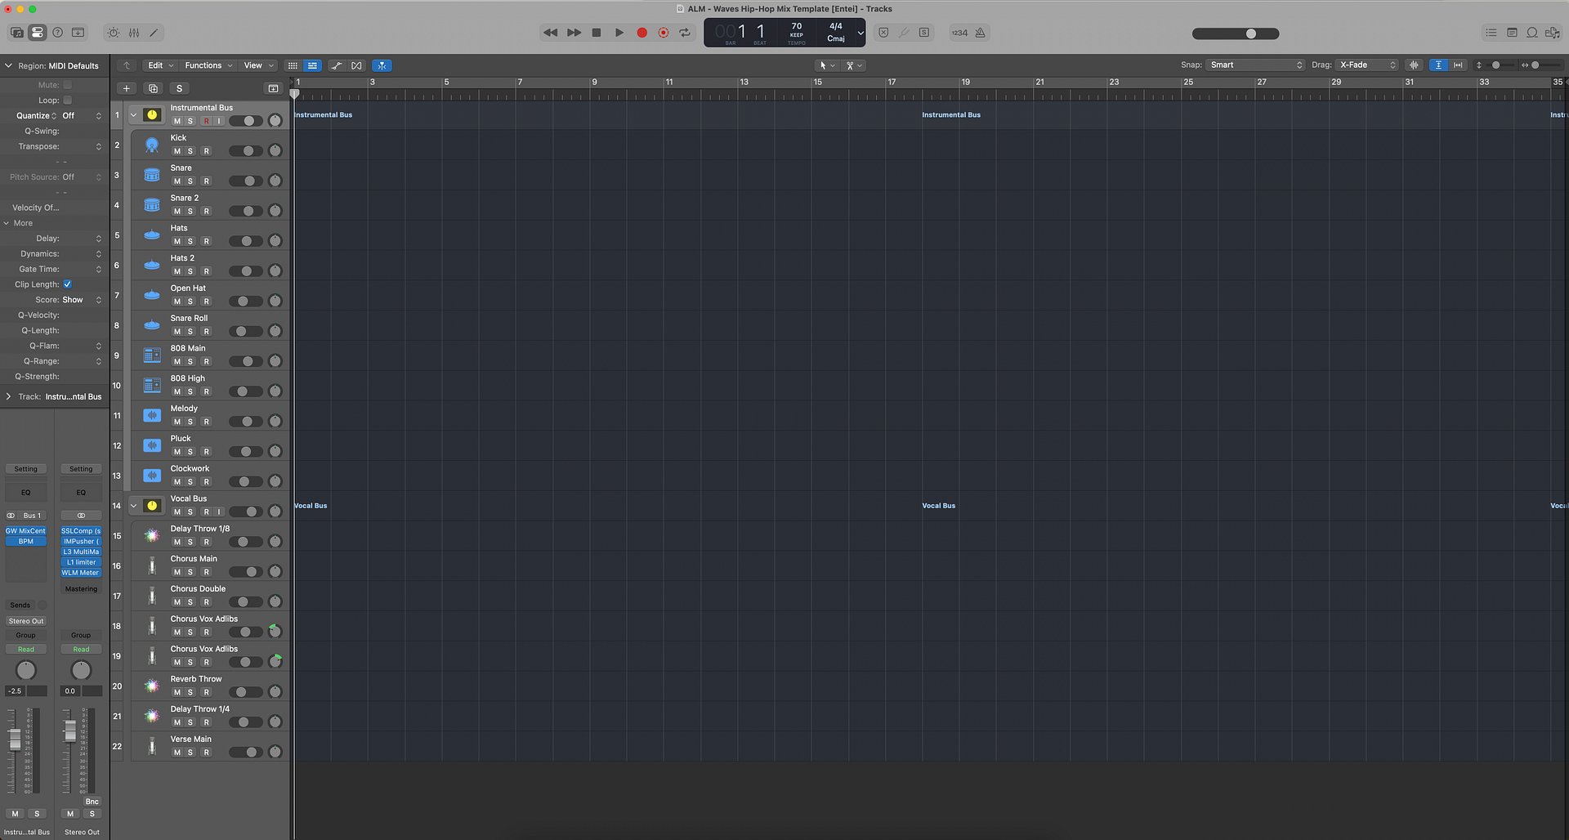Start recording with the Record button

(642, 33)
